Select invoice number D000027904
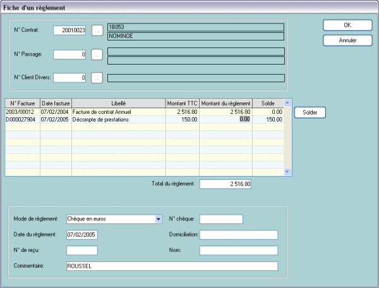The height and width of the screenshot is (288, 379). [x=23, y=120]
